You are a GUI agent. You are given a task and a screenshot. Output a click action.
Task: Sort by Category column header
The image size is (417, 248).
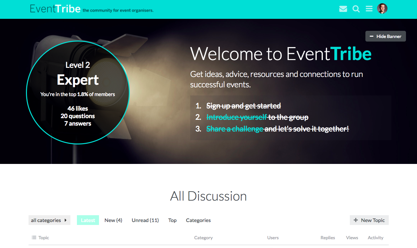[203, 238]
